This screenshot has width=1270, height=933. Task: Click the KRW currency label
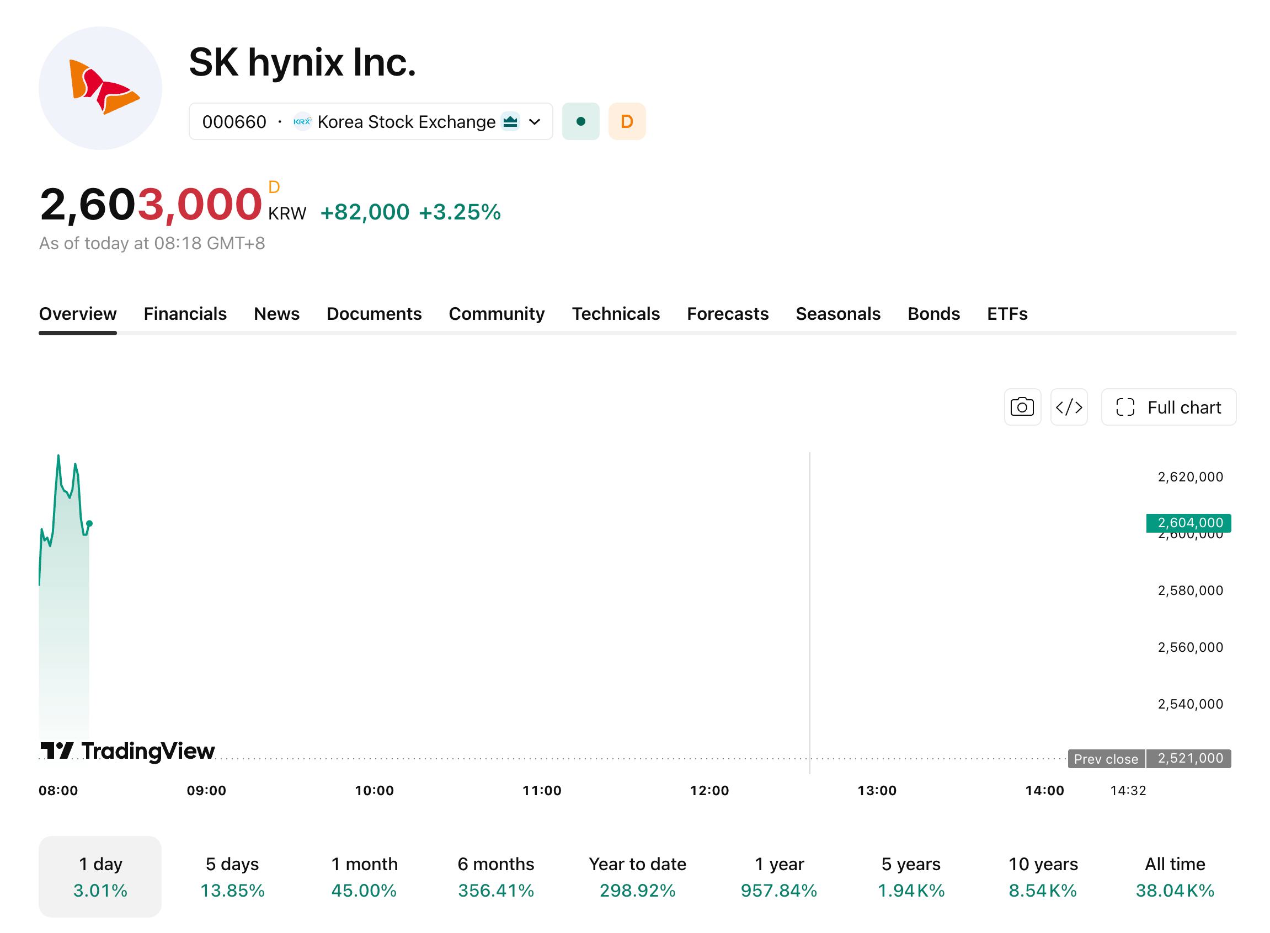tap(287, 213)
